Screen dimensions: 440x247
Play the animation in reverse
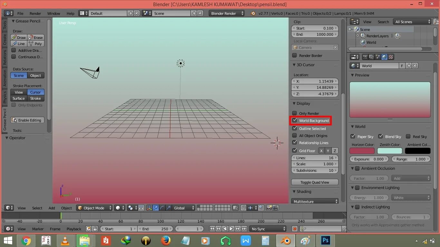click(x=225, y=229)
